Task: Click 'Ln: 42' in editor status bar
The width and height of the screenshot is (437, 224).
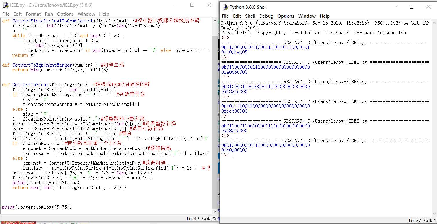Action: pos(193,218)
